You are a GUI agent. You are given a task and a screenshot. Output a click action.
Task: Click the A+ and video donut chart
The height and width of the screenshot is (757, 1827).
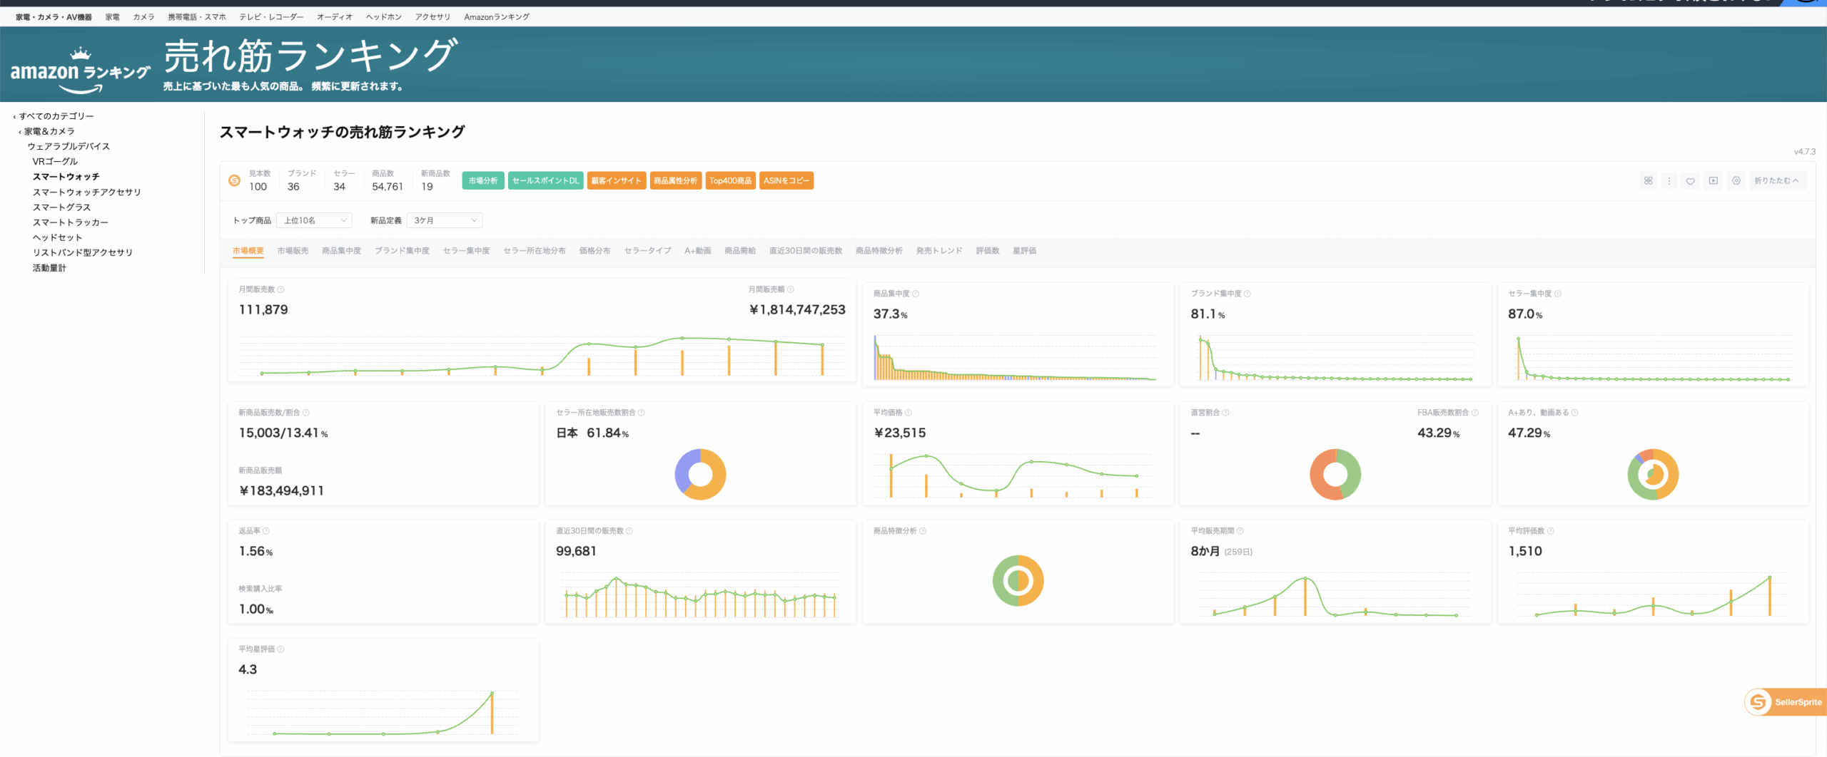coord(1653,474)
